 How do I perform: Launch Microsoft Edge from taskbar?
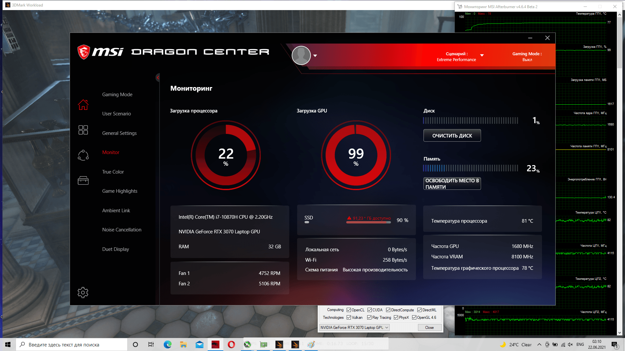pyautogui.click(x=167, y=344)
